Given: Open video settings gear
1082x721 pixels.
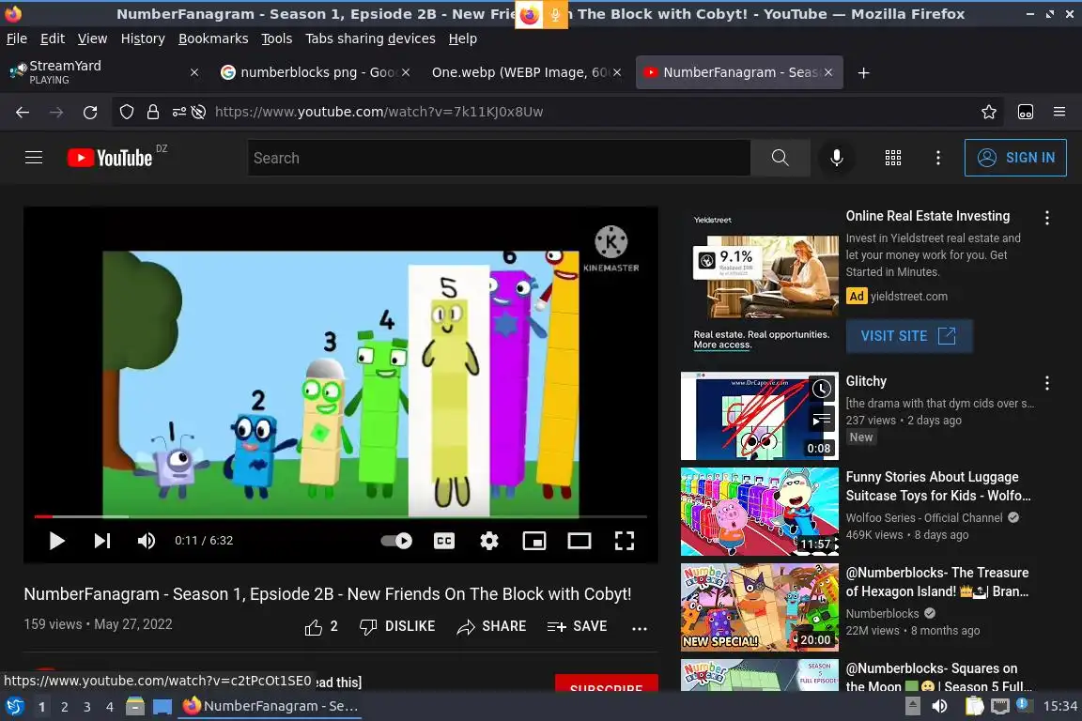Looking at the screenshot, I should coord(489,541).
